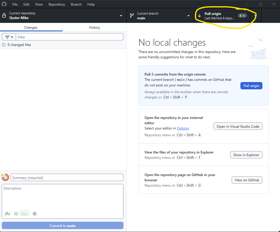Open the filter options dropdown button
Screen dimensions: 280x232
tap(9, 37)
